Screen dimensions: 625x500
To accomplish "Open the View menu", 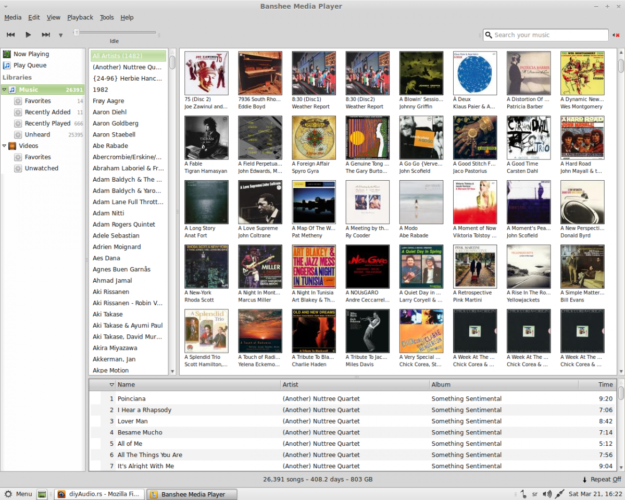I will point(53,17).
